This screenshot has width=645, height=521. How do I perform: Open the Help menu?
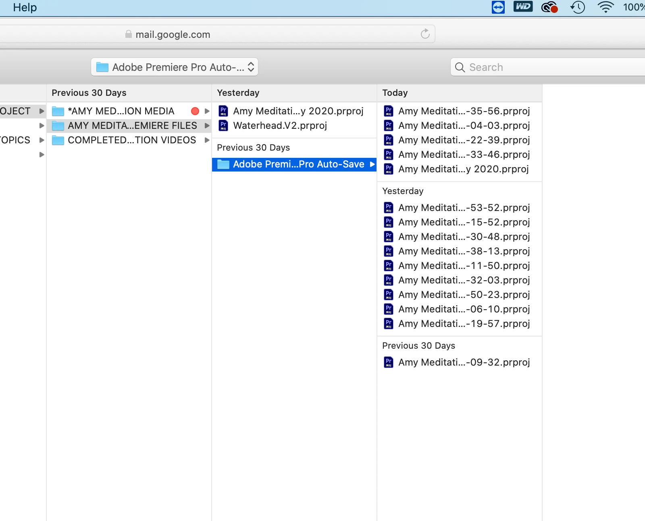pos(25,7)
